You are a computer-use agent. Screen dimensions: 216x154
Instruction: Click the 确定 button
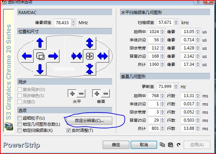coord(116,144)
